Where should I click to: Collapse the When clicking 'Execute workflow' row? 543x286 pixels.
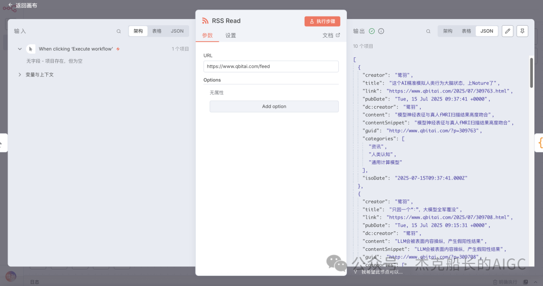pos(20,49)
